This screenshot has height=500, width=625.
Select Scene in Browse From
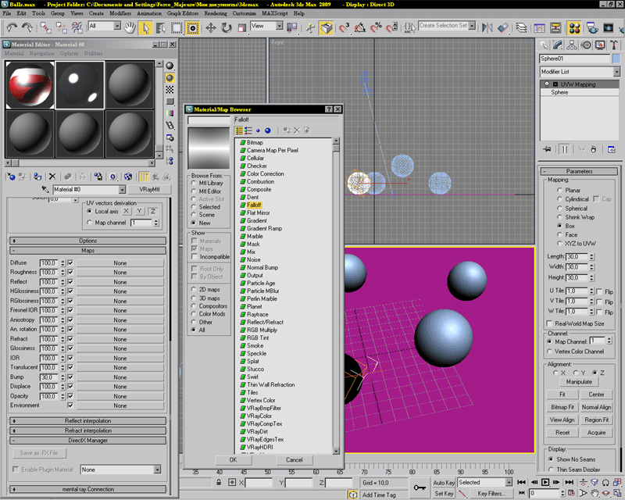(x=203, y=215)
